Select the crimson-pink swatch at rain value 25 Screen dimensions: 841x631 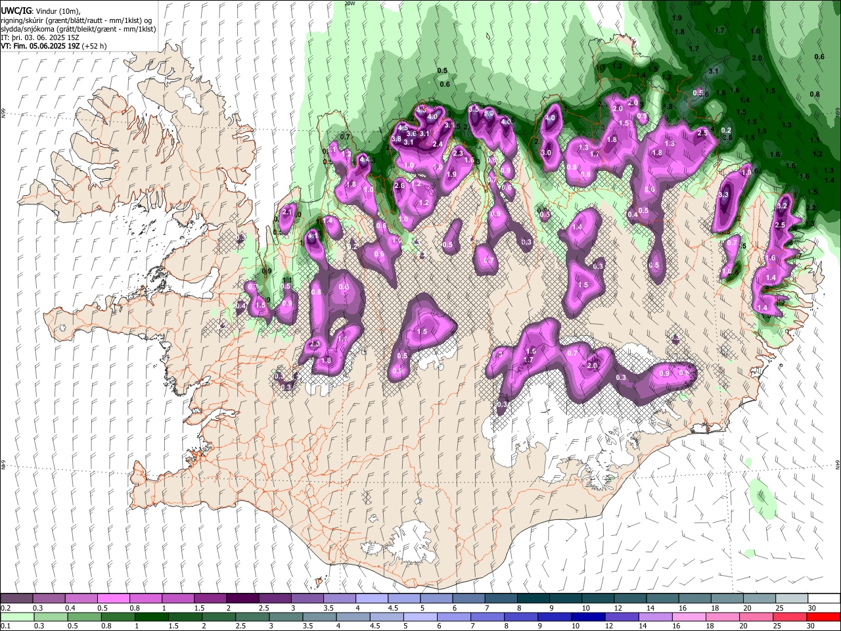tap(790, 617)
